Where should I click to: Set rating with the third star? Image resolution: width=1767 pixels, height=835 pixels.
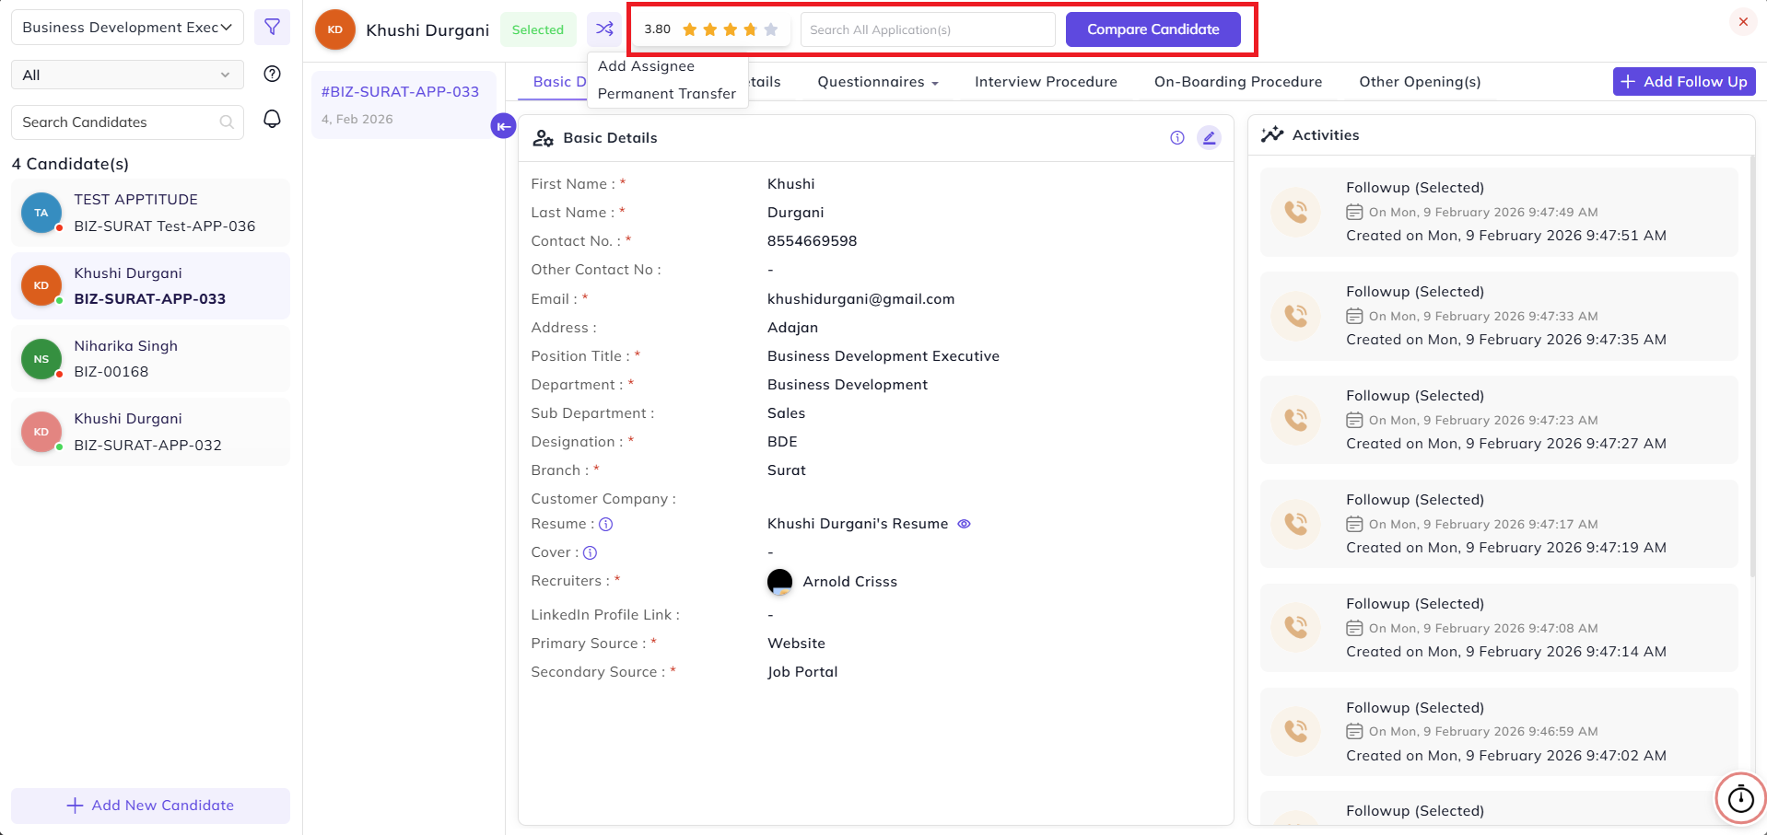(731, 29)
